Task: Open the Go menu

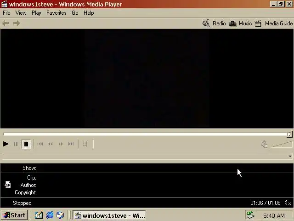Action: tap(75, 13)
